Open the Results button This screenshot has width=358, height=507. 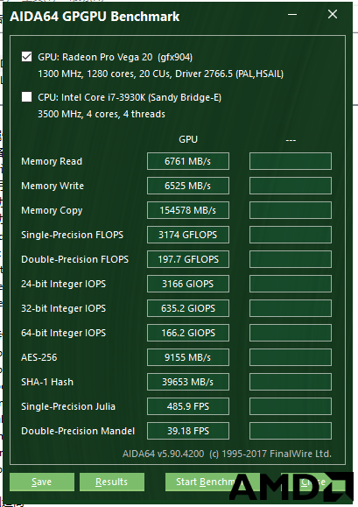click(112, 482)
